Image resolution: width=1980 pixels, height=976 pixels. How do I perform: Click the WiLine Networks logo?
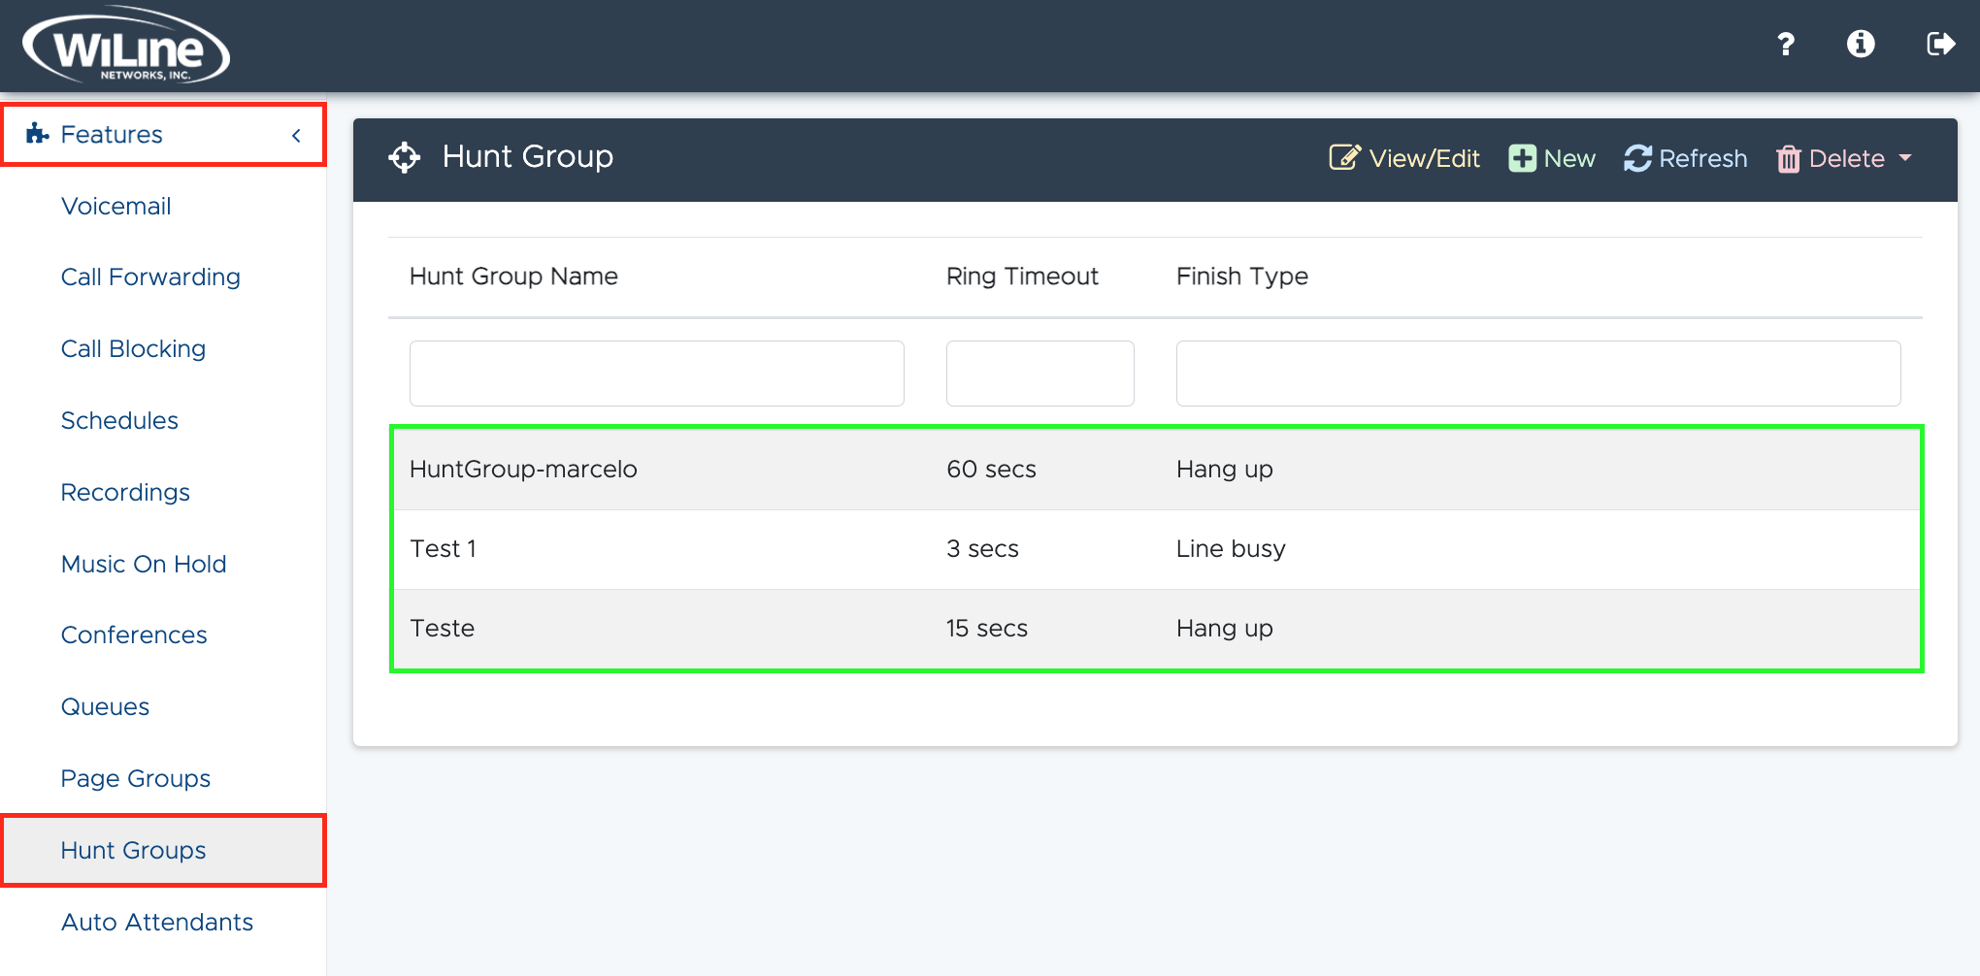tap(126, 47)
